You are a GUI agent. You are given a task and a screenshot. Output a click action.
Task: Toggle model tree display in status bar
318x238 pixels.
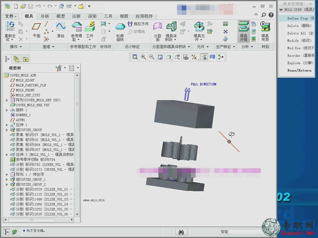(x=7, y=232)
